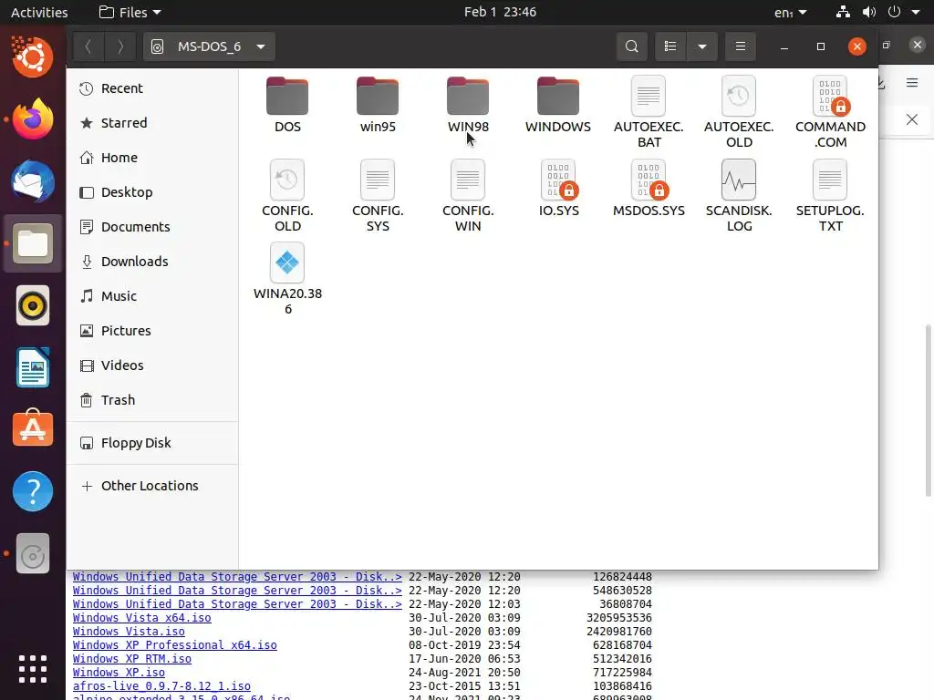This screenshot has height=700, width=934.
Task: Open the Activities overview
Action: pyautogui.click(x=39, y=12)
